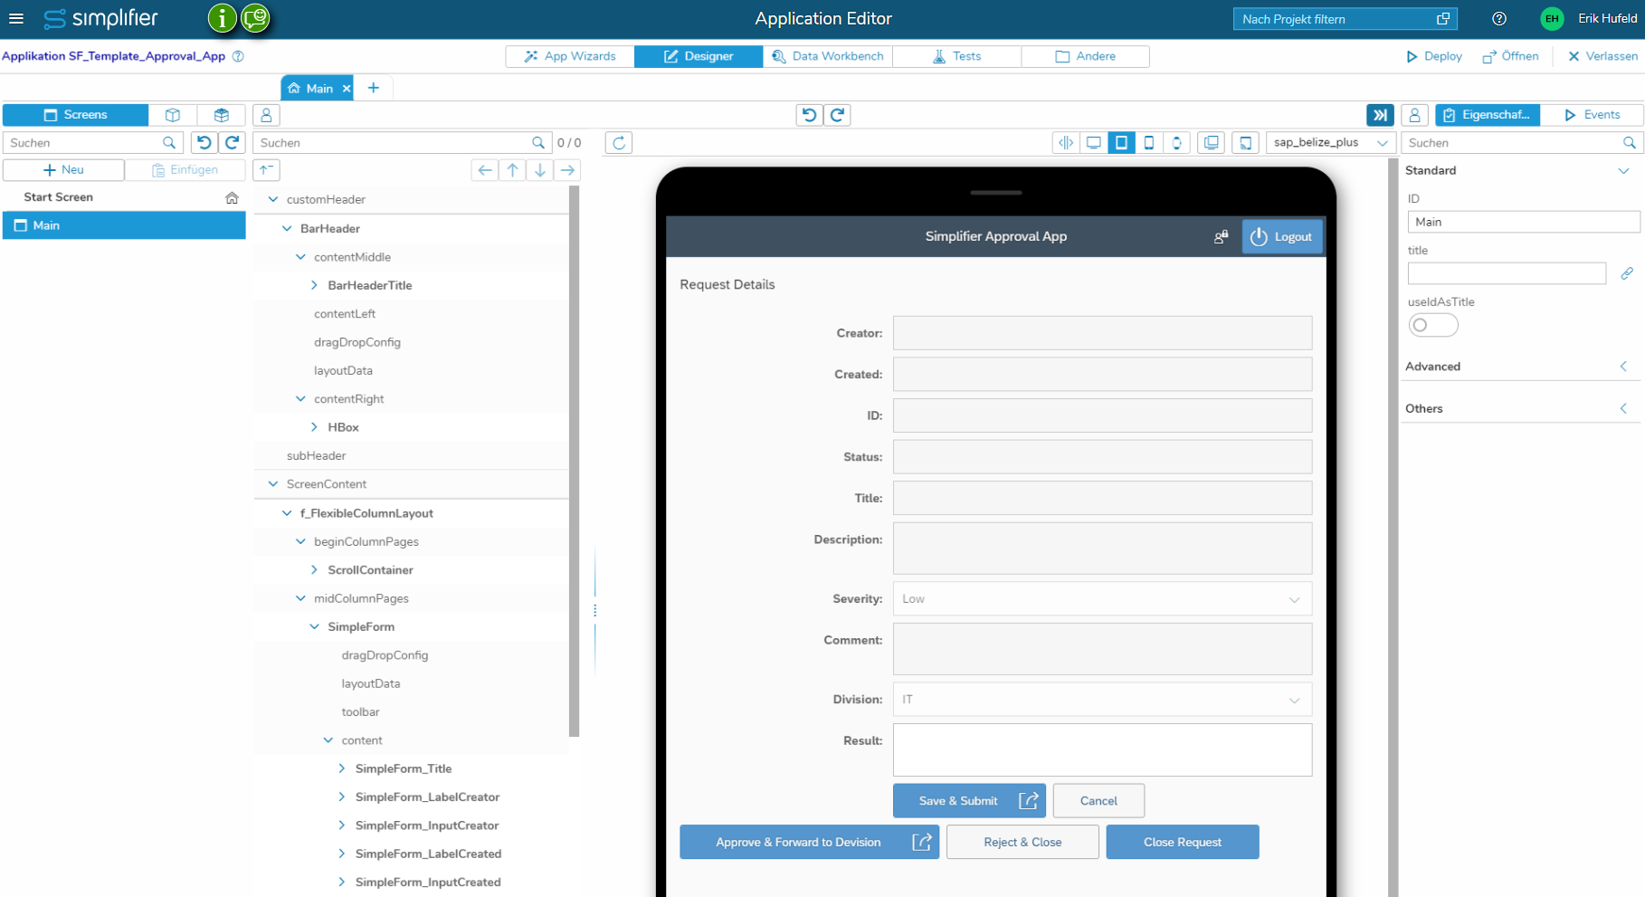The height and width of the screenshot is (897, 1645).
Task: Click the Suchen field above the widget tree
Action: click(x=389, y=142)
